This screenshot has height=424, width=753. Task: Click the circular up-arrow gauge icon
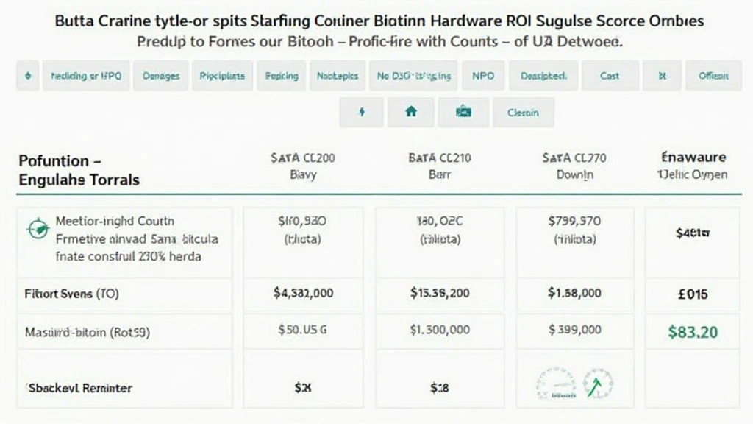[x=598, y=384]
